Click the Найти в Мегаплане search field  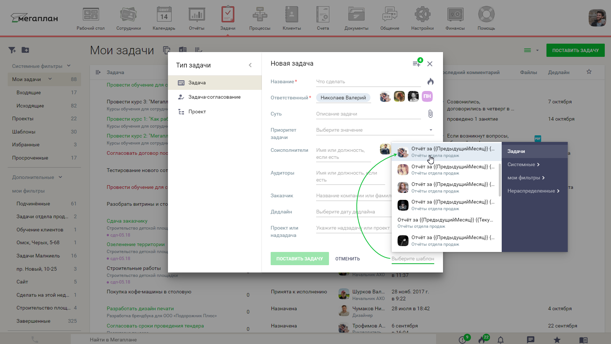253,340
